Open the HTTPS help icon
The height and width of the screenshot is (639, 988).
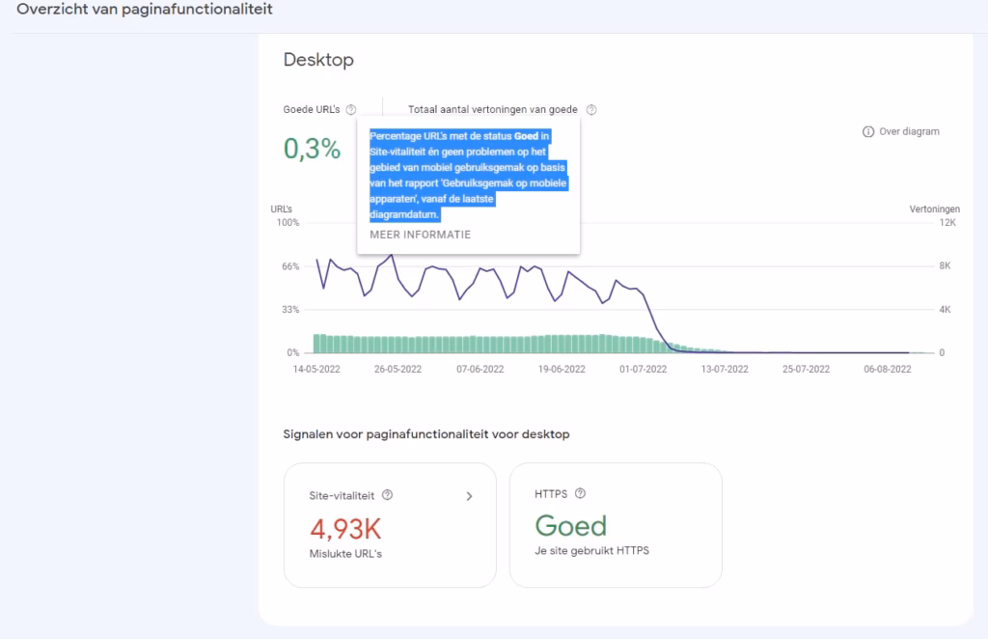pos(580,493)
